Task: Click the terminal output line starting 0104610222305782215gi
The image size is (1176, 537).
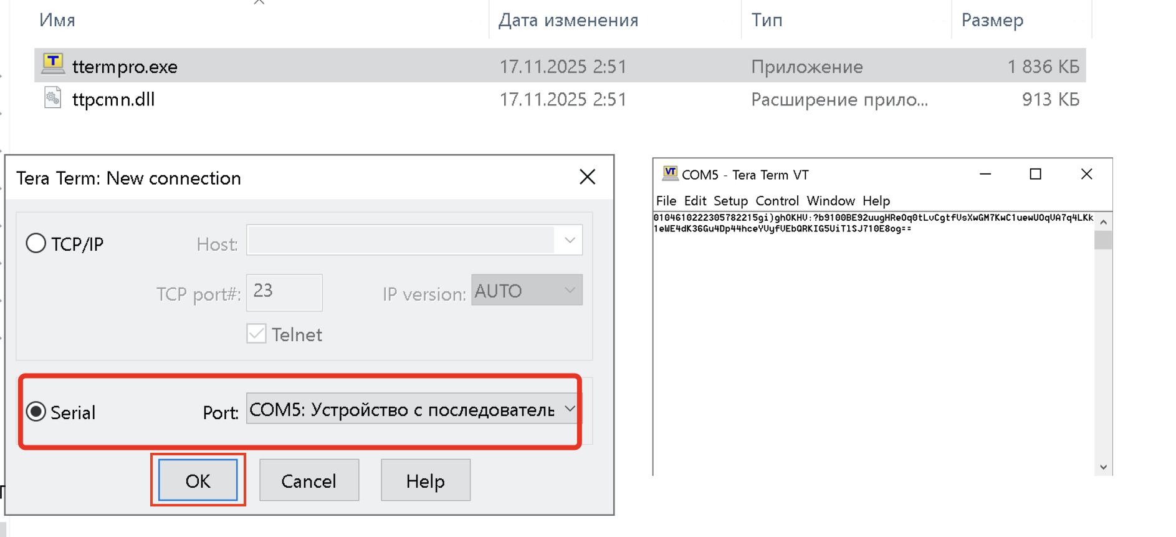Action: pos(873,218)
